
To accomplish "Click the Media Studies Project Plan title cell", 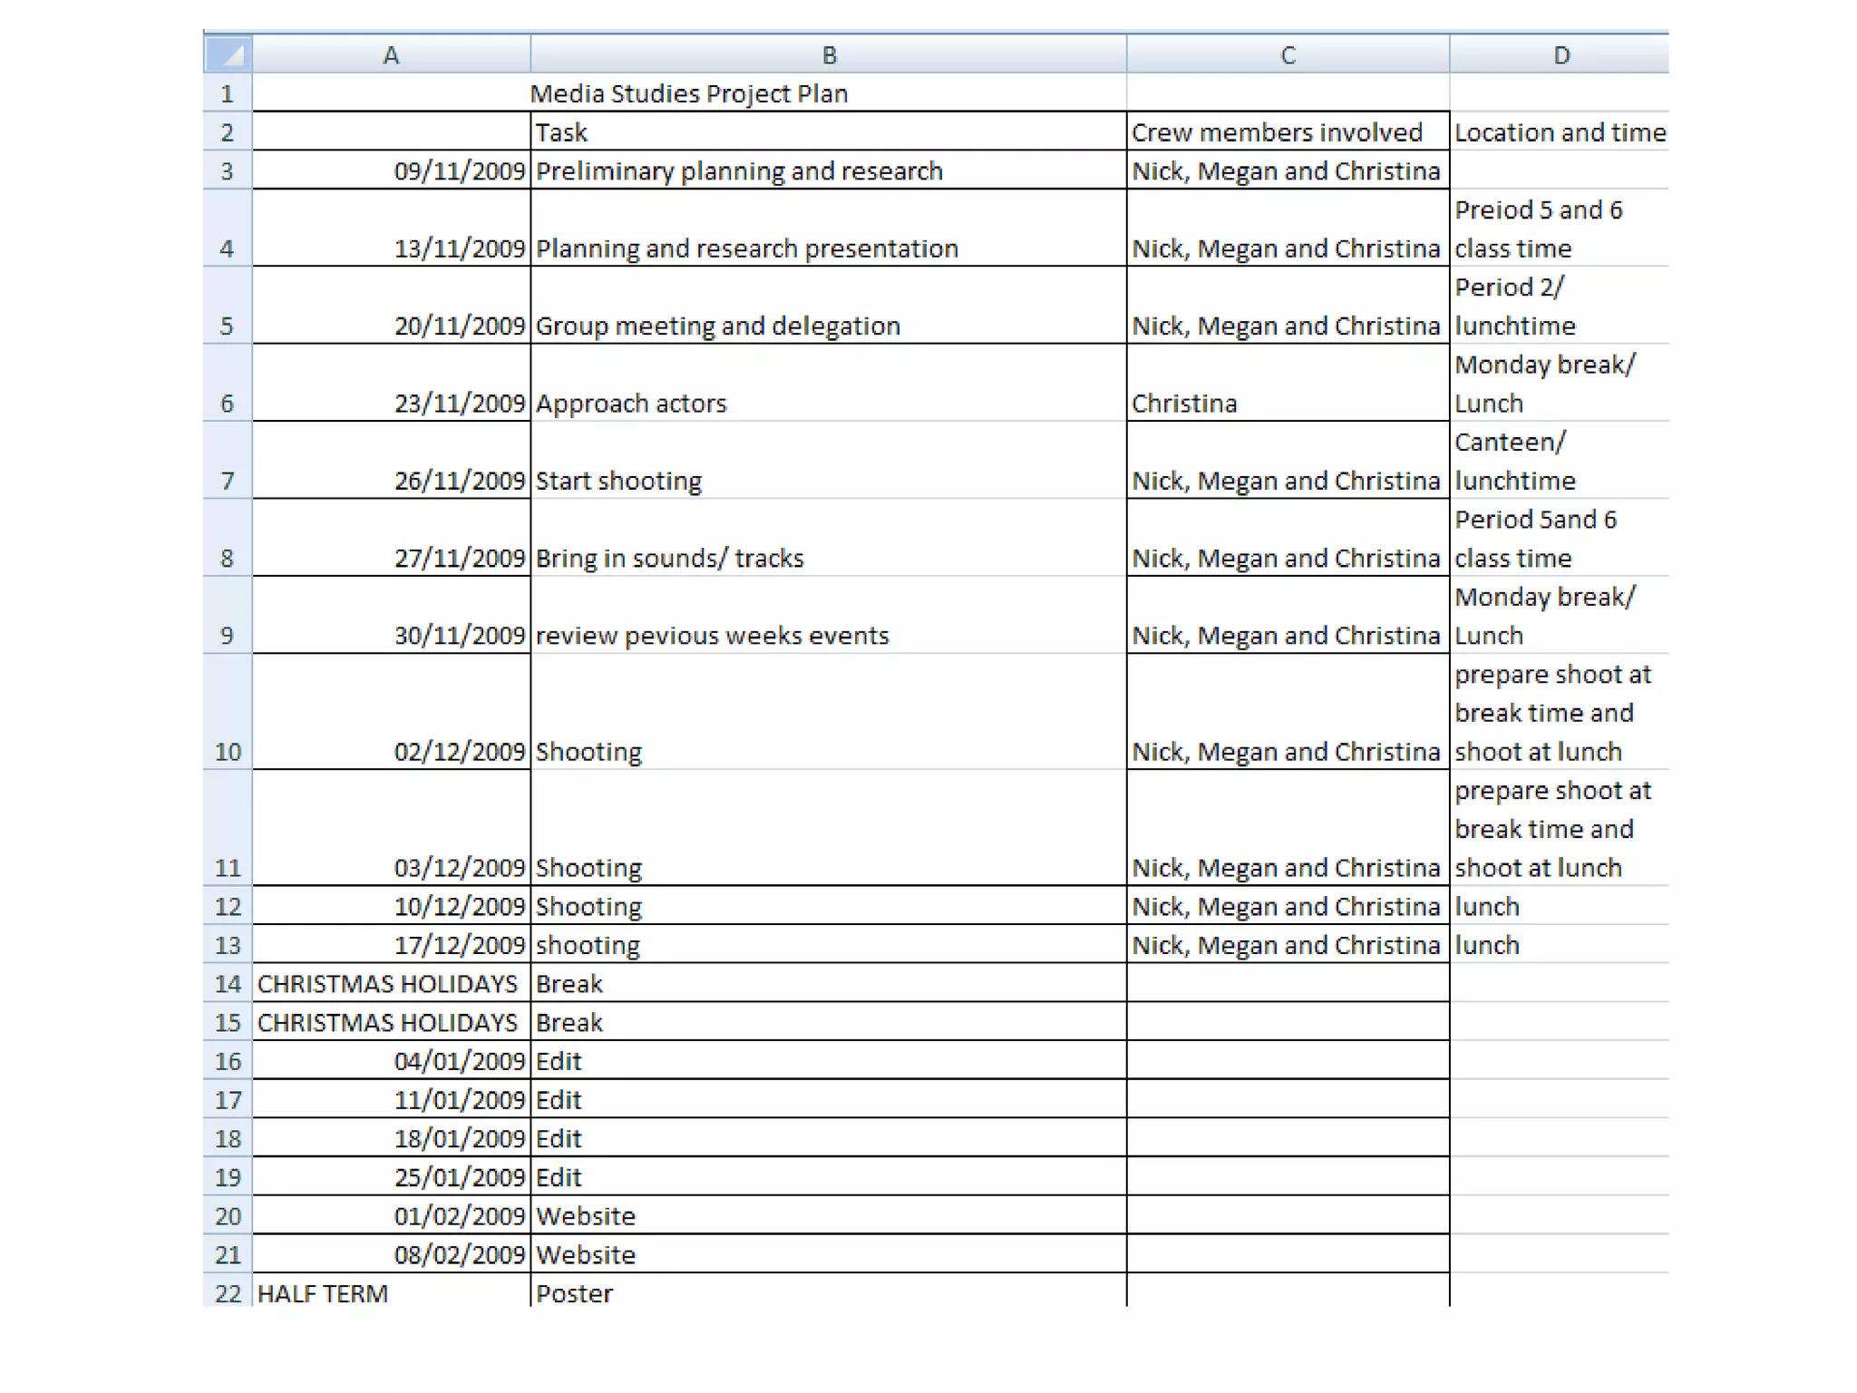I will [x=689, y=93].
